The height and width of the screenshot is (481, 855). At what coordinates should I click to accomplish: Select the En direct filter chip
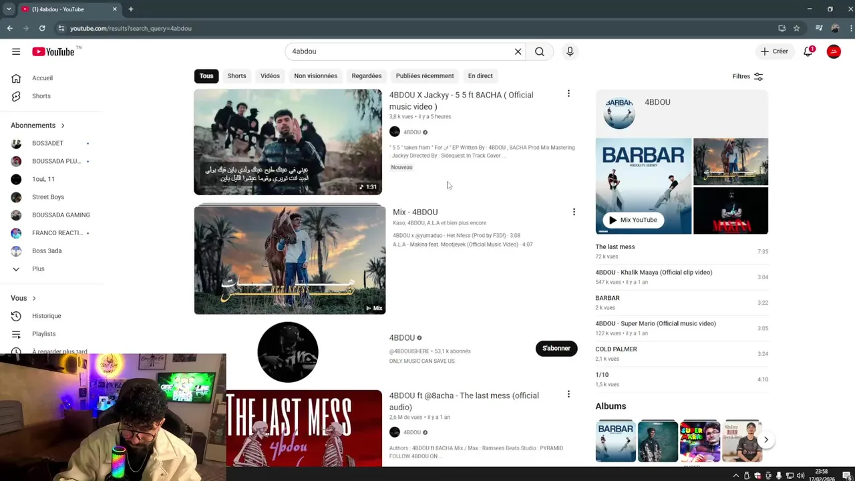pos(480,76)
